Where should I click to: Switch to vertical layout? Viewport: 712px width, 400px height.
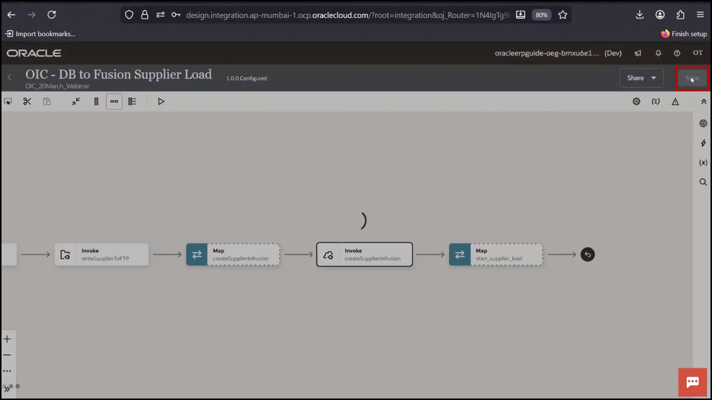pos(96,101)
